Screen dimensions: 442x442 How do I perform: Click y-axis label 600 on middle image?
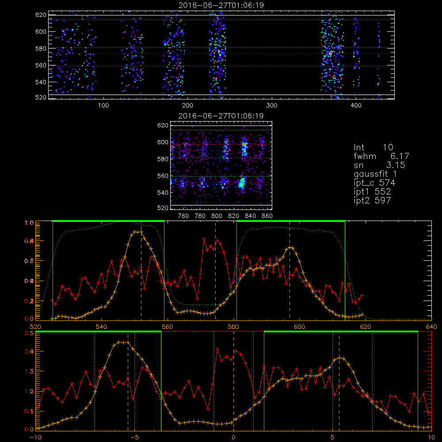[163, 142]
